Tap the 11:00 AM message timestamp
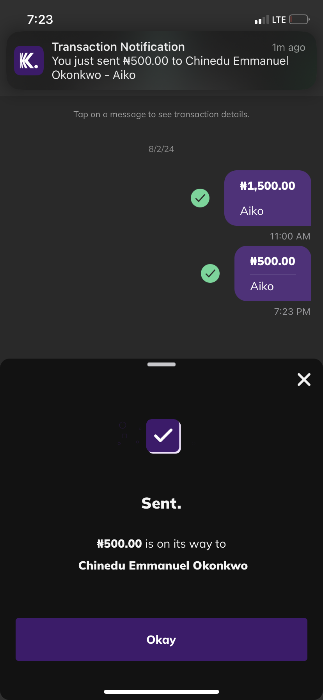 (290, 236)
